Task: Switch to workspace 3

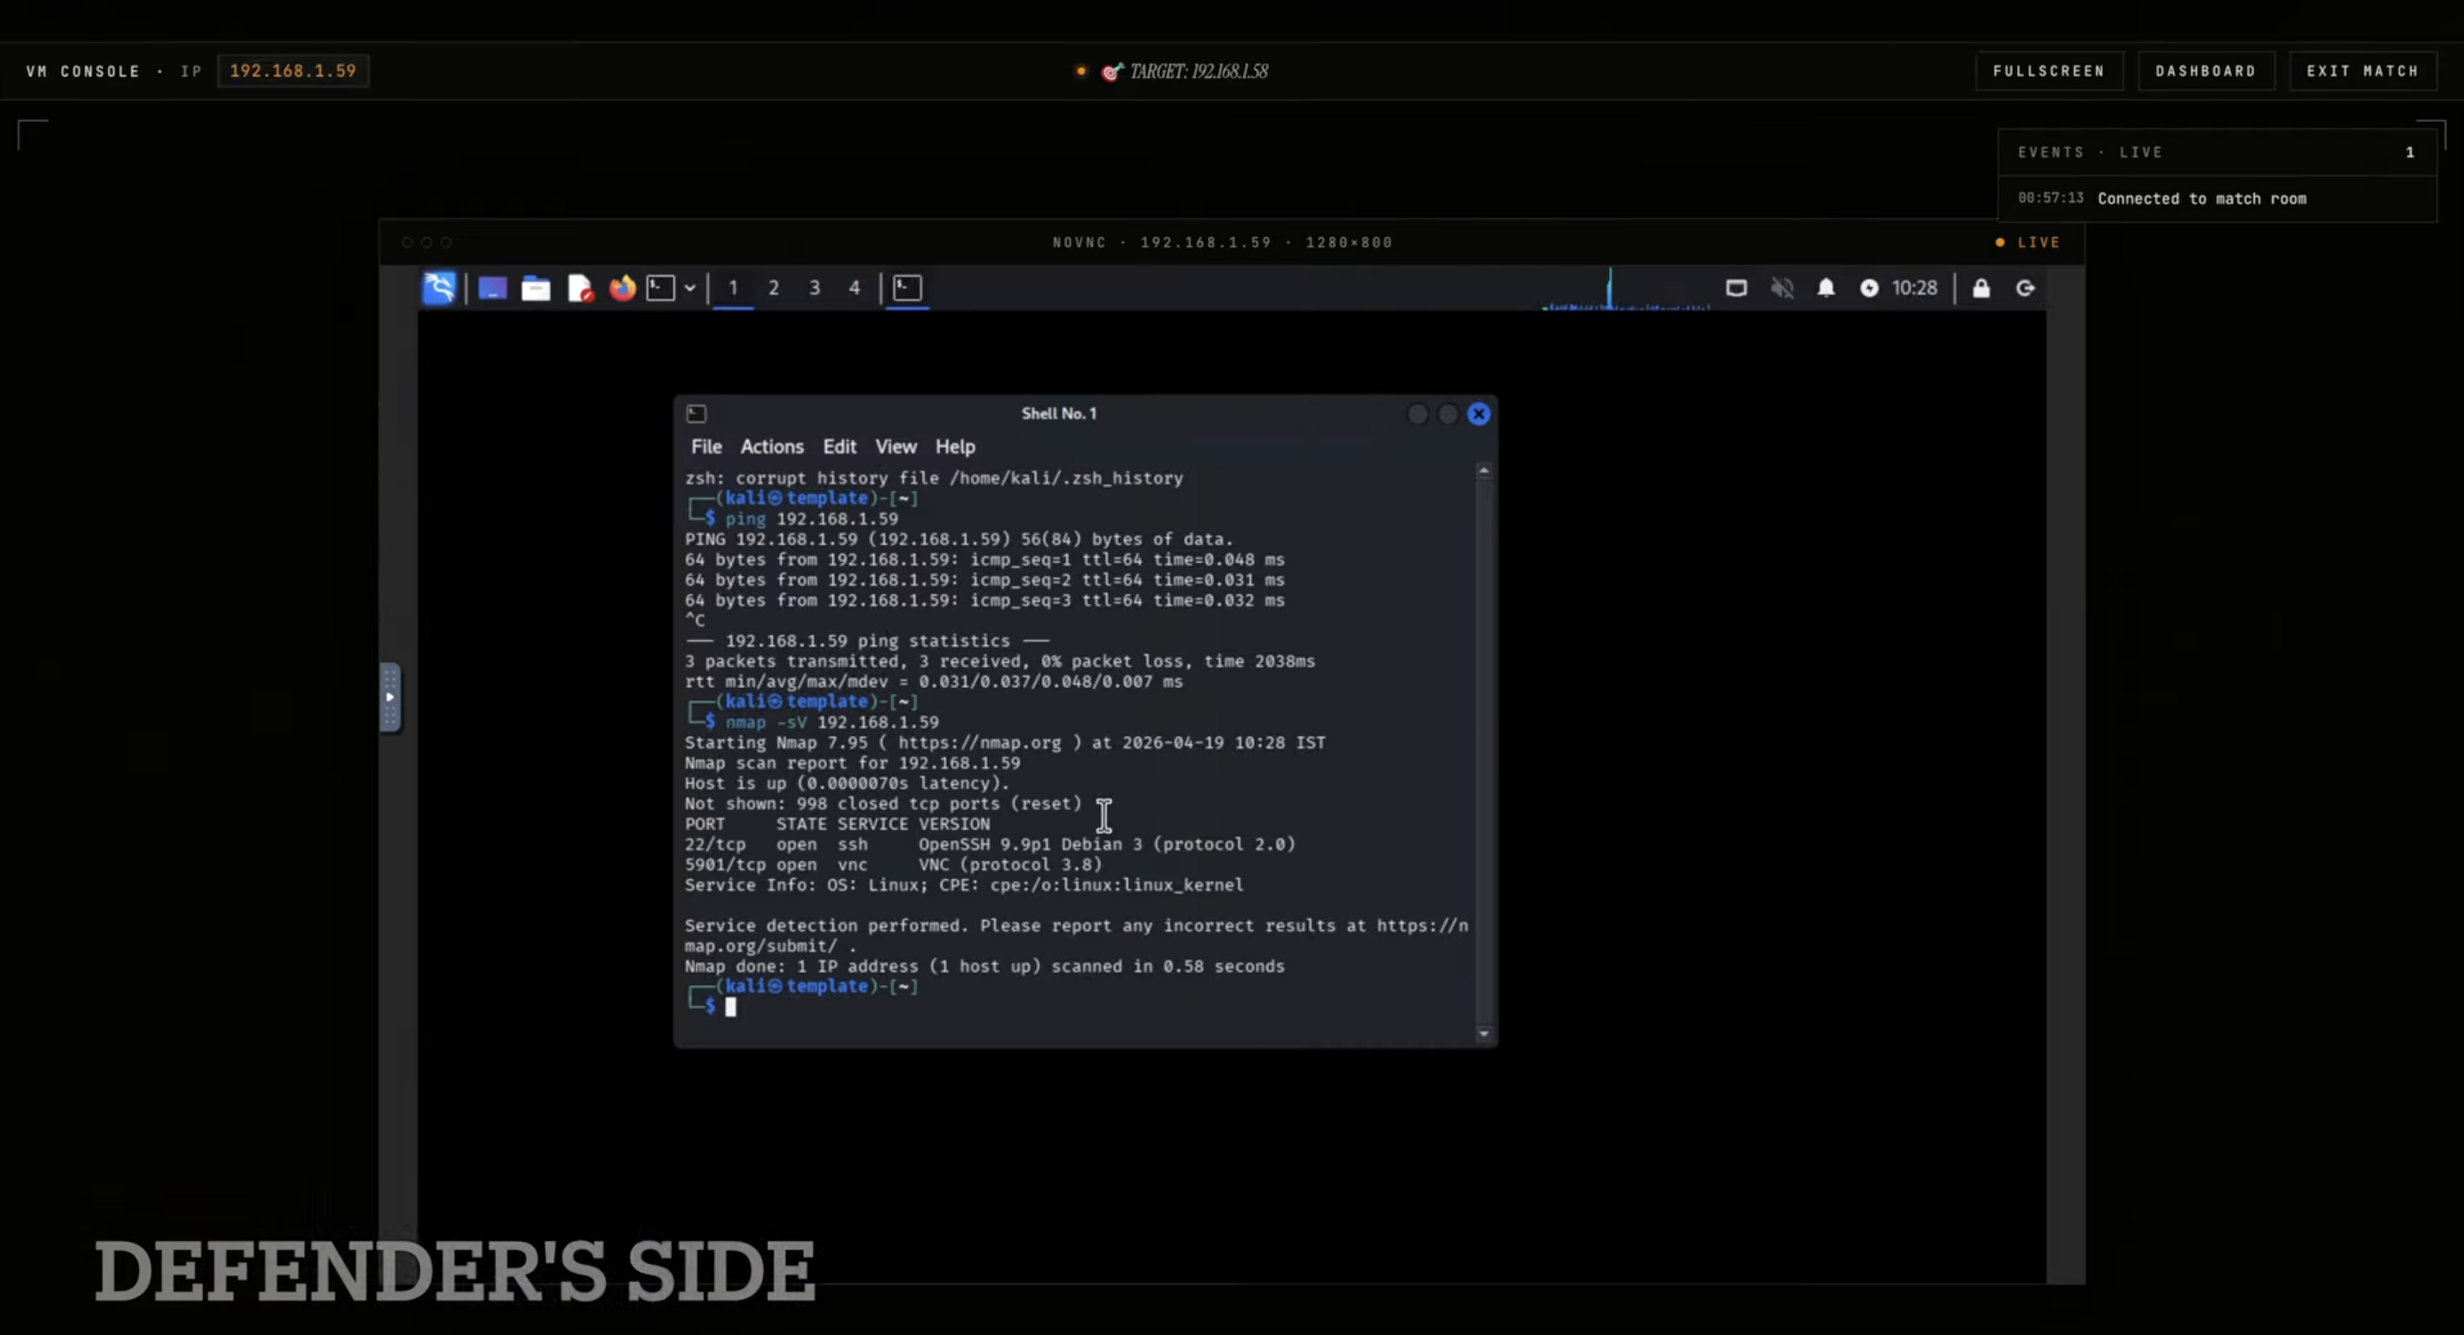Action: click(x=814, y=288)
